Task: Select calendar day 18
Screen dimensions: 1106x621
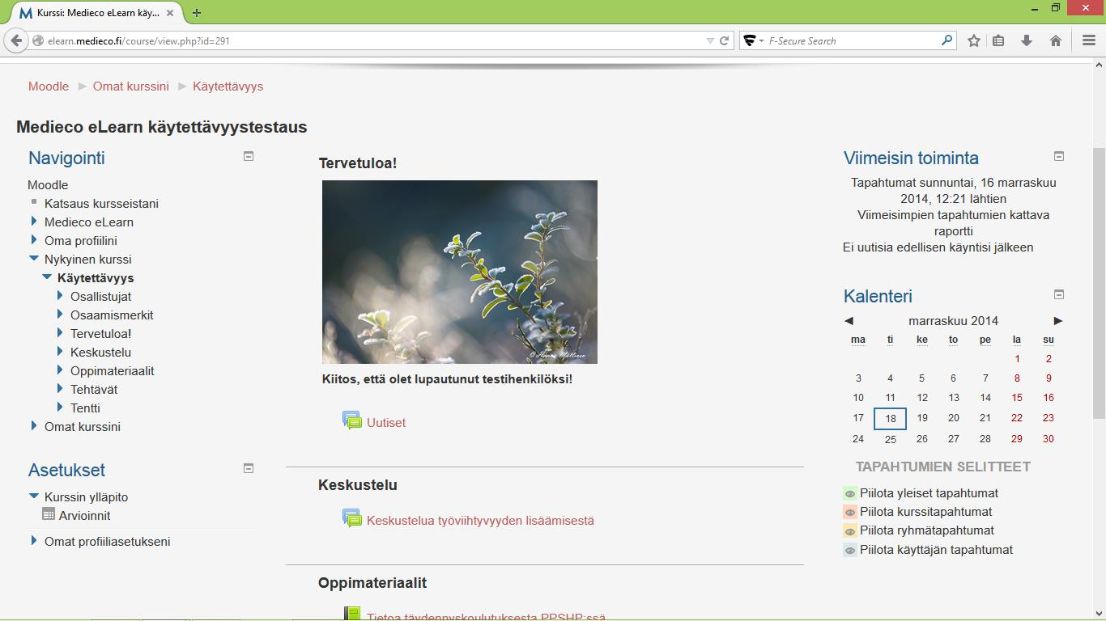Action: pyautogui.click(x=890, y=419)
